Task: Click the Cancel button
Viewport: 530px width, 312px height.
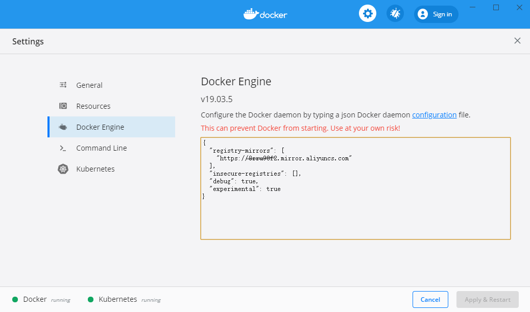Action: 430,300
